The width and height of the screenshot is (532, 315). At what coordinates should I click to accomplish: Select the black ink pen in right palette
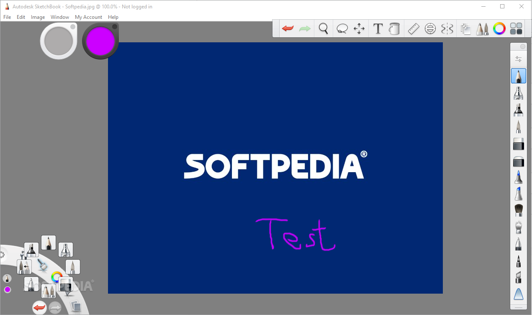pyautogui.click(x=519, y=261)
